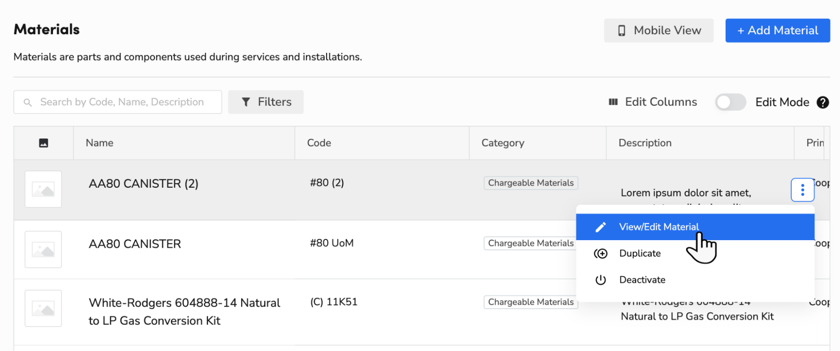Screen dimensions: 840x351
Task: Select View/Edit Material from the menu
Action: pos(658,227)
